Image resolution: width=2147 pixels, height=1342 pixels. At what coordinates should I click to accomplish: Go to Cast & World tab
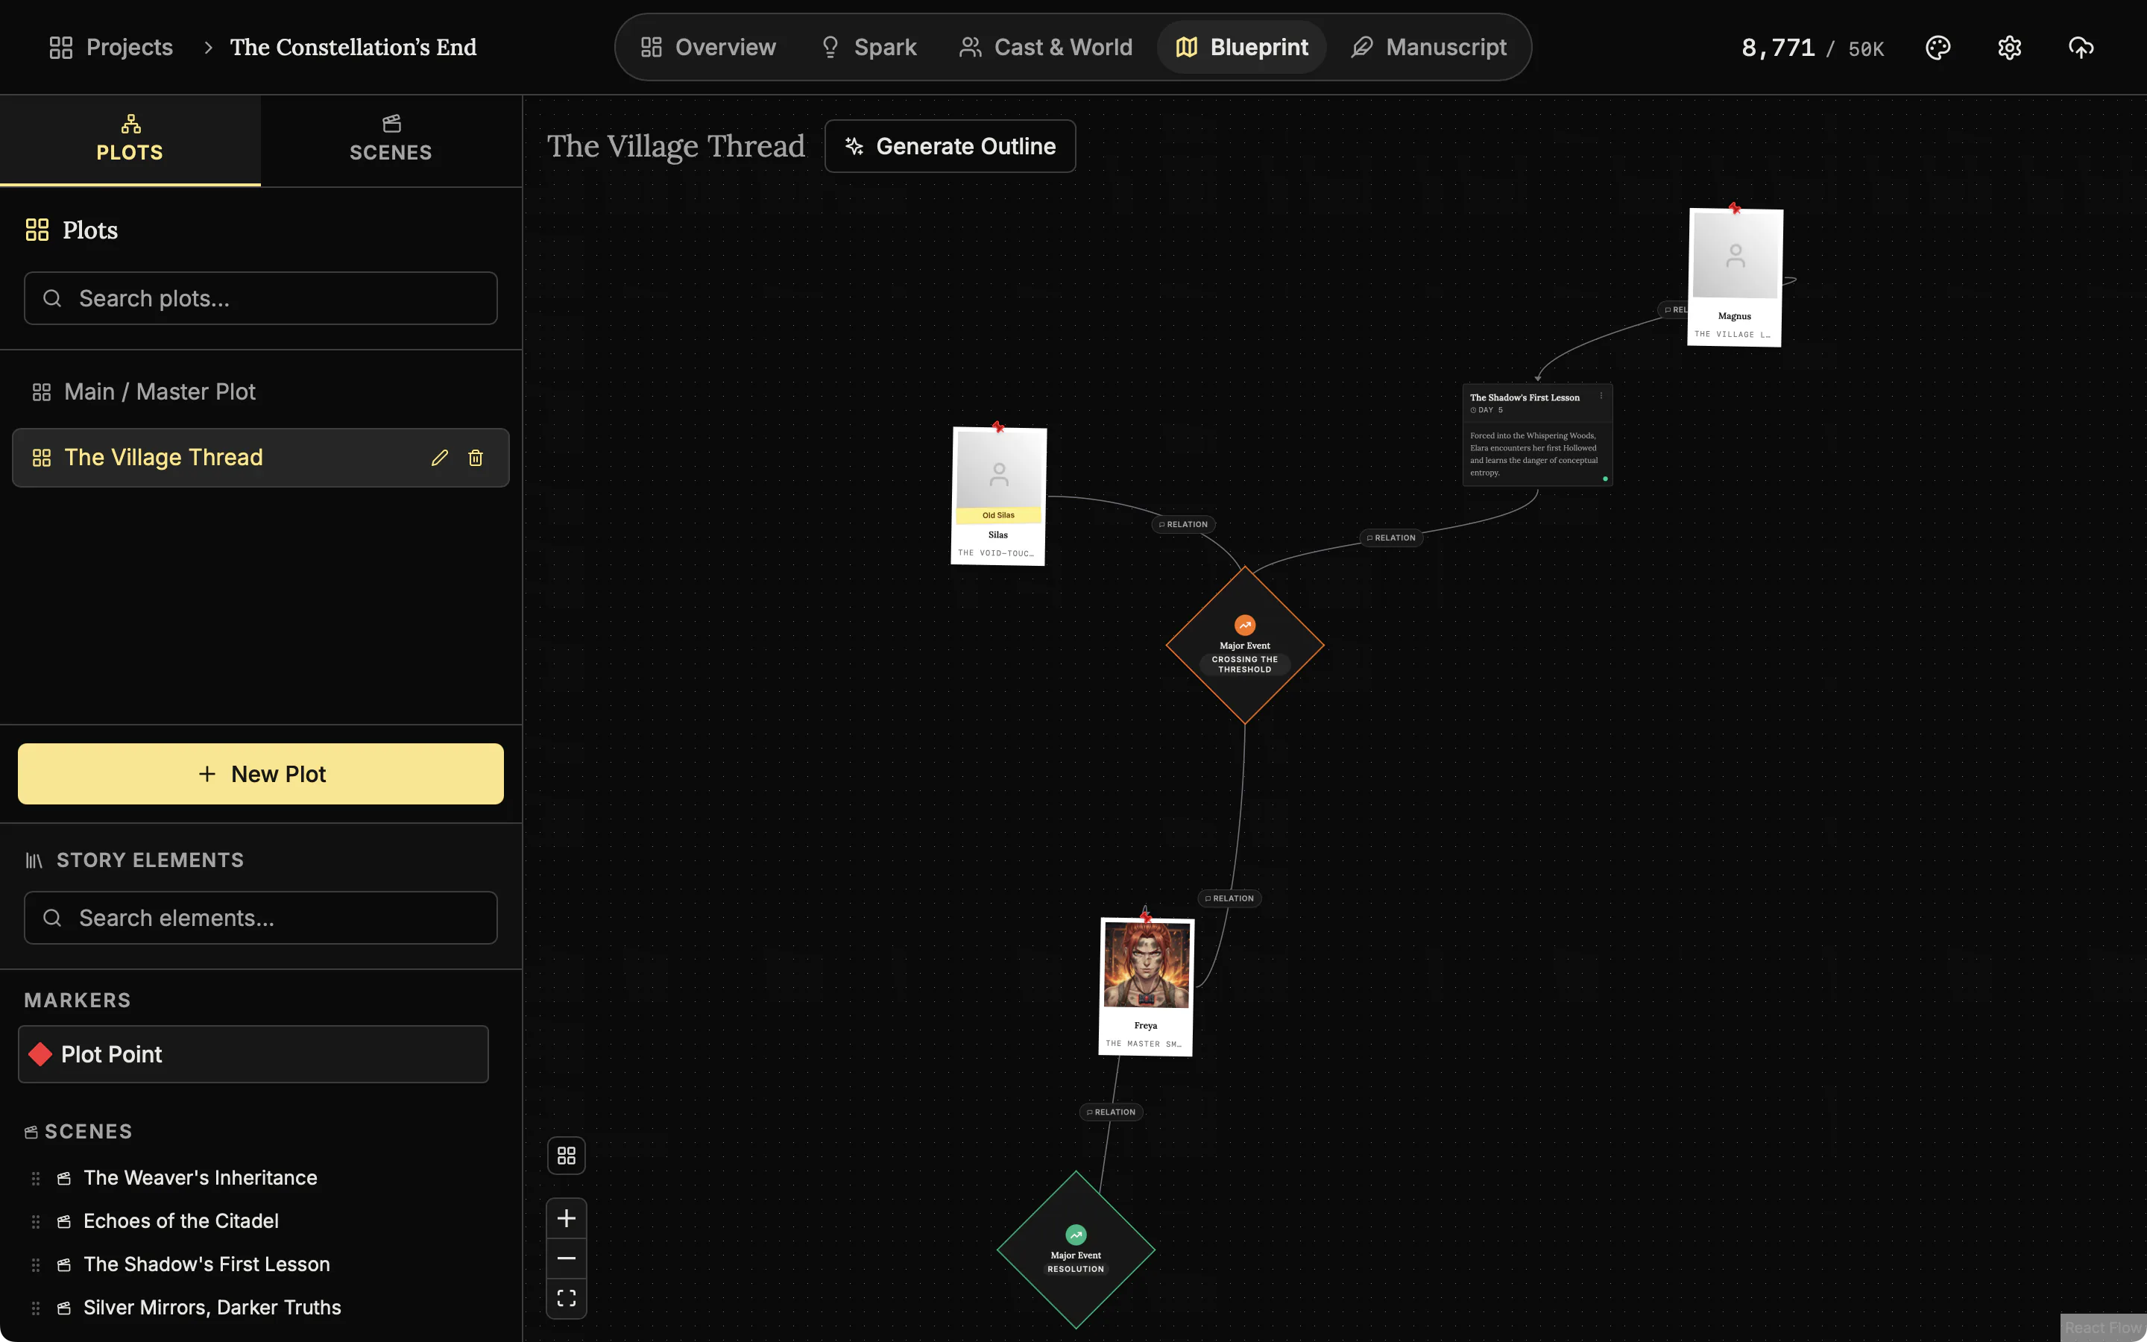click(1046, 47)
